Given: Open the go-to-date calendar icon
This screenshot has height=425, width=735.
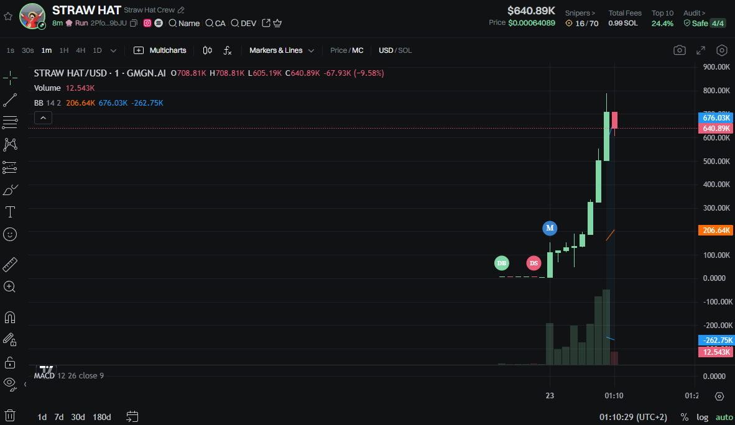Looking at the screenshot, I should click(x=132, y=416).
